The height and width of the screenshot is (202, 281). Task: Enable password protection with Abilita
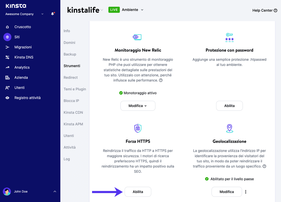pos(229,106)
